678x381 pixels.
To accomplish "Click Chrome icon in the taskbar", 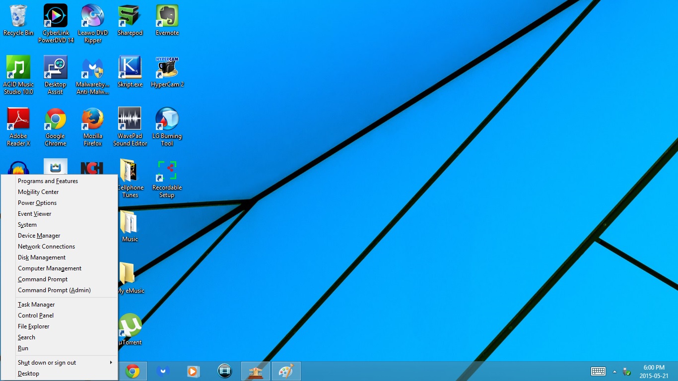I will (133, 371).
